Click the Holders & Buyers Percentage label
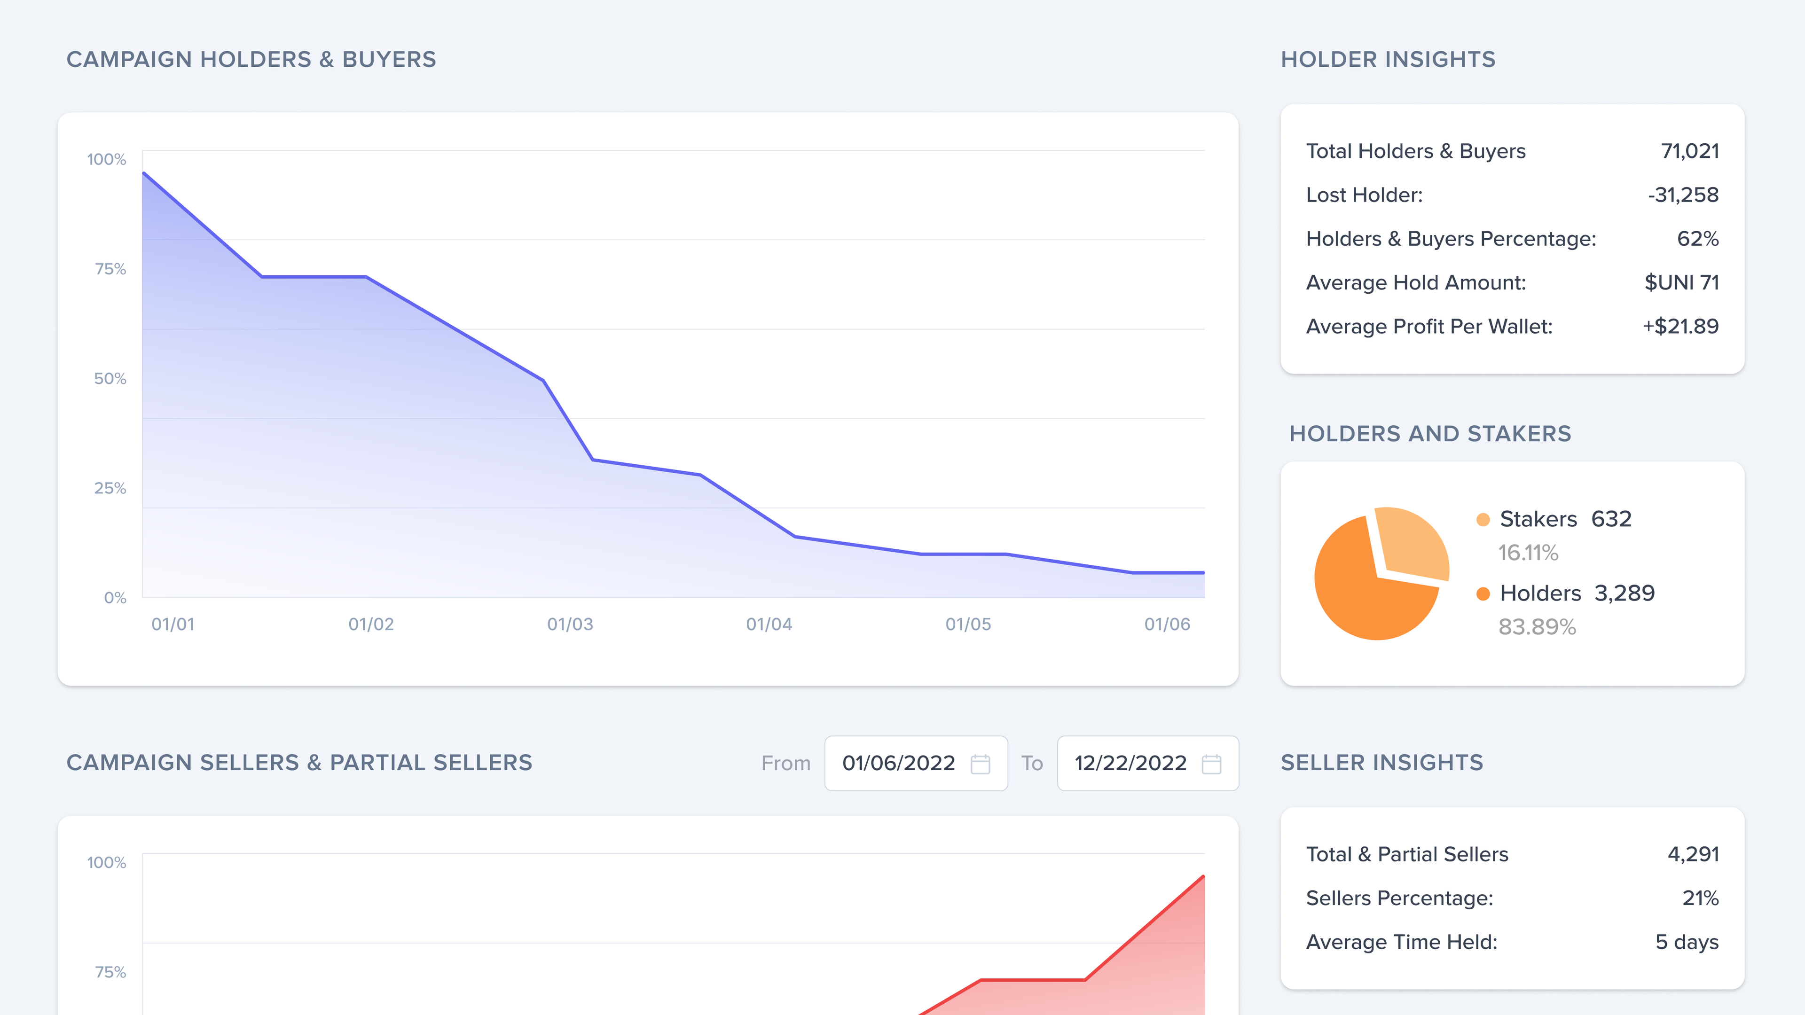The image size is (1805, 1015). 1451,239
